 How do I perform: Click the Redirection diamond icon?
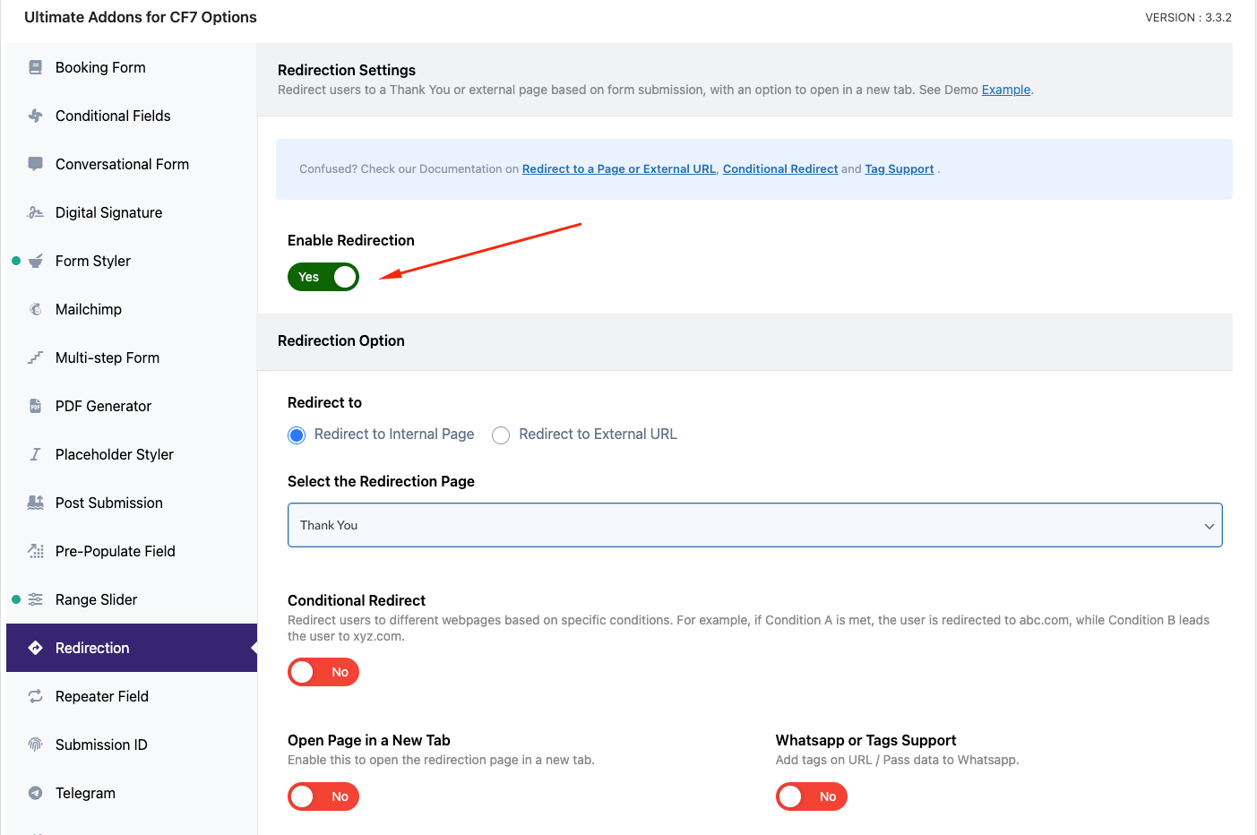[x=36, y=647]
